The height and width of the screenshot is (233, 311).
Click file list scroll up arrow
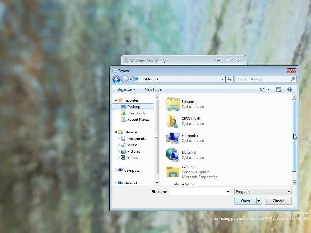pos(294,97)
